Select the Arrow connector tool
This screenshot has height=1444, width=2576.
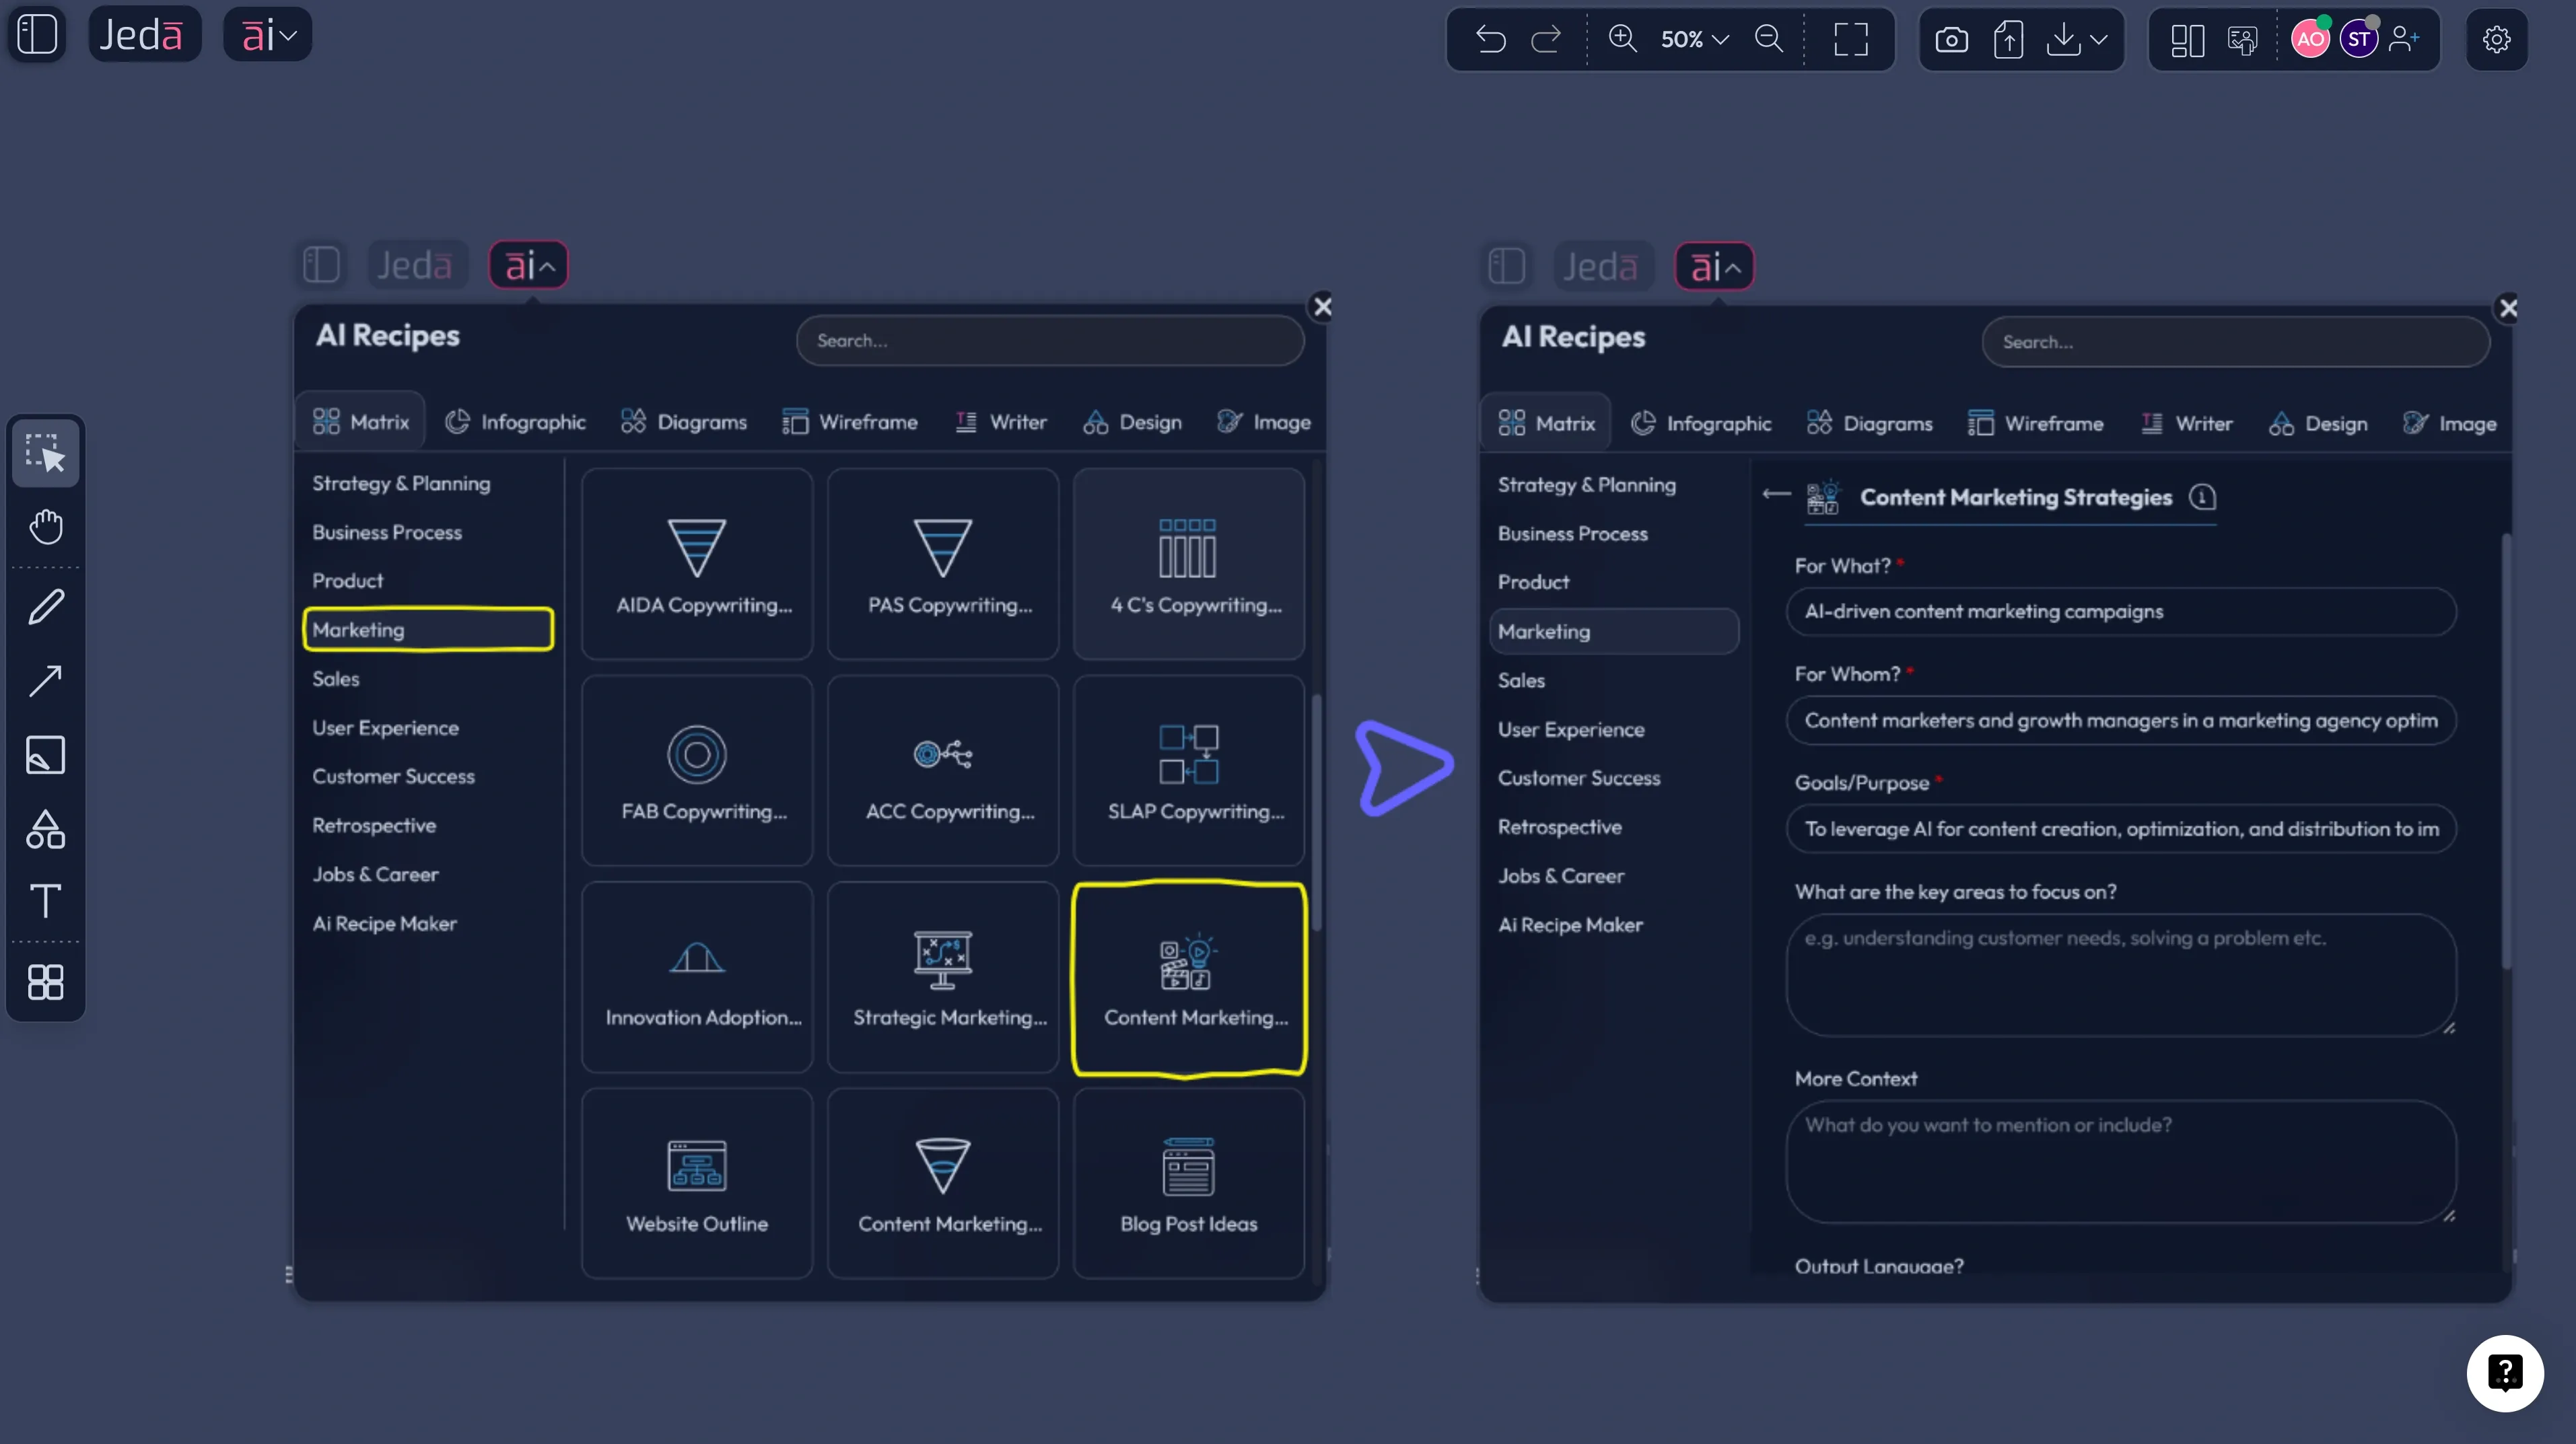click(46, 680)
